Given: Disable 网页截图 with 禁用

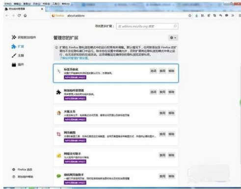Looking at the screenshot, I should (x=162, y=134).
